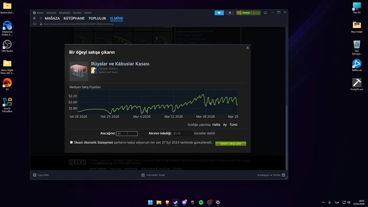Open This PC desktop icon
The height and width of the screenshot is (207, 368).
pyautogui.click(x=357, y=8)
